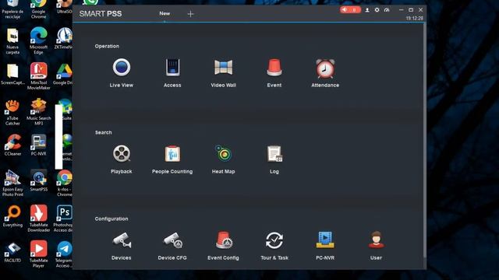
Task: Select TubeMate Player desktop shortcut
Action: click(x=38, y=254)
